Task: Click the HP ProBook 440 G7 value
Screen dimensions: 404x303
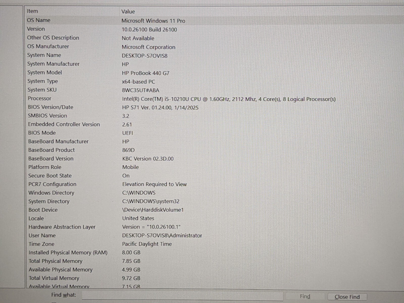Action: pos(145,73)
